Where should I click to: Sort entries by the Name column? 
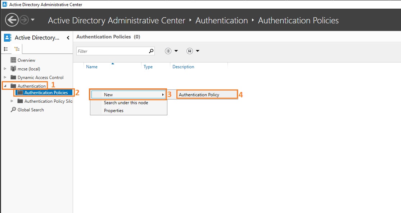coord(92,66)
